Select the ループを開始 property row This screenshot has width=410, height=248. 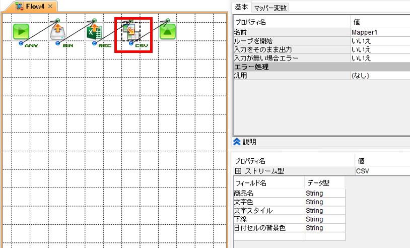pos(322,41)
